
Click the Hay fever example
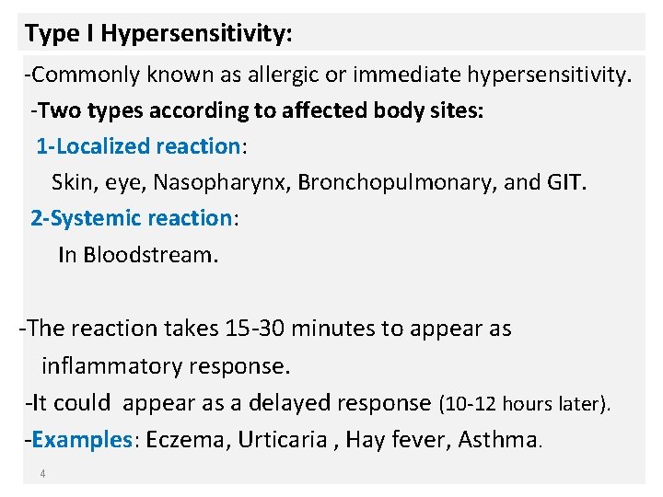[x=395, y=440]
